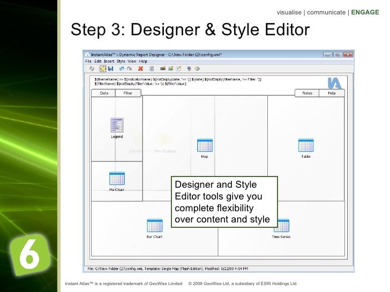Select the Bar Chart component icon

tap(155, 226)
